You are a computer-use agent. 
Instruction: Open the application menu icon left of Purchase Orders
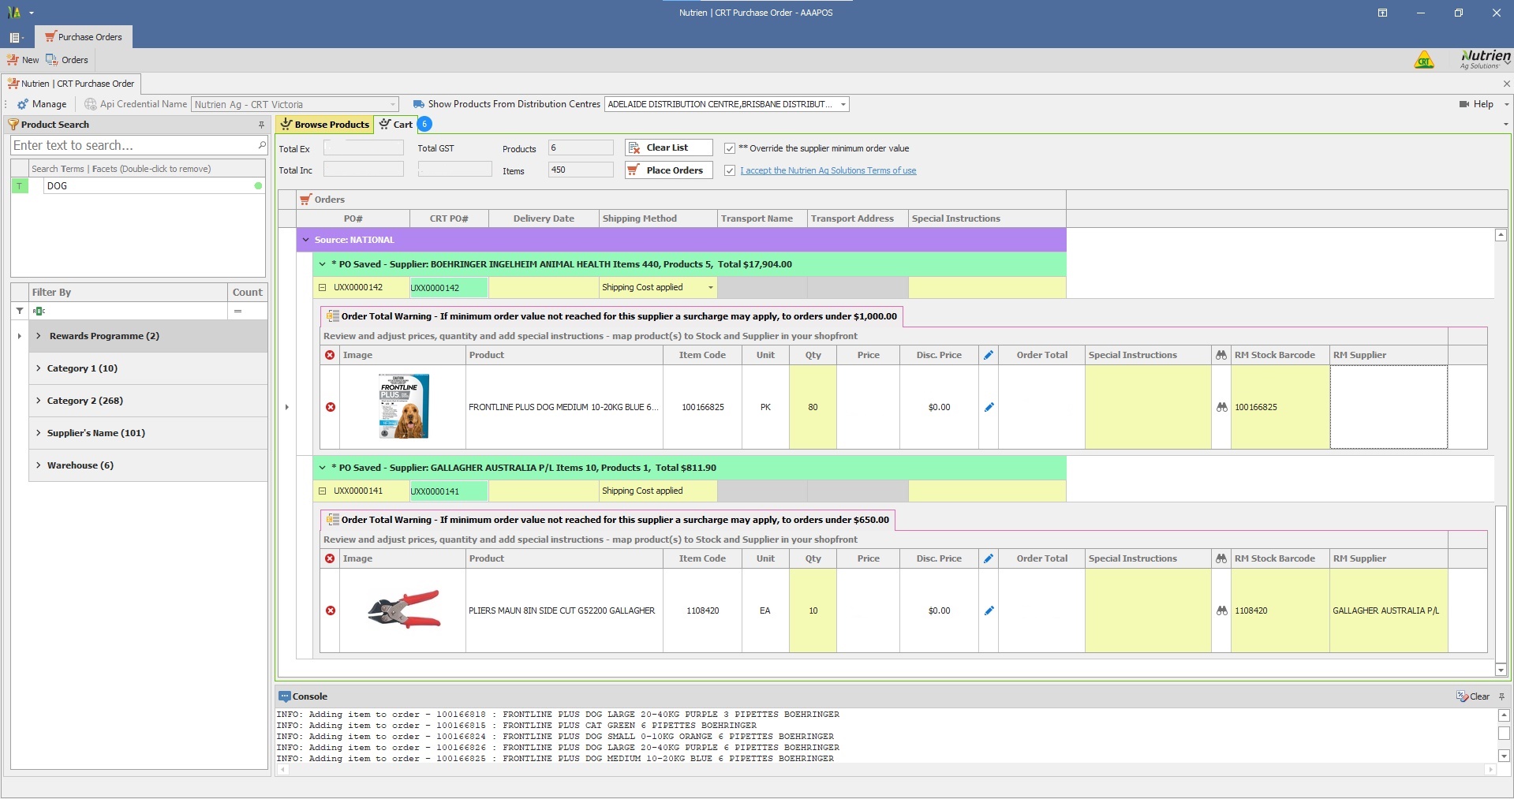click(15, 37)
